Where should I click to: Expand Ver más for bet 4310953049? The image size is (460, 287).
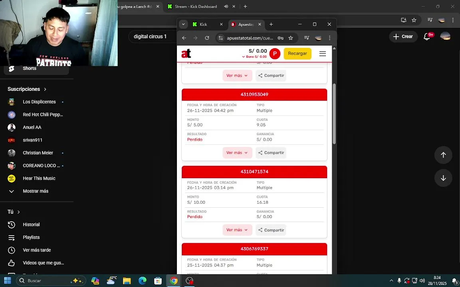pyautogui.click(x=237, y=153)
